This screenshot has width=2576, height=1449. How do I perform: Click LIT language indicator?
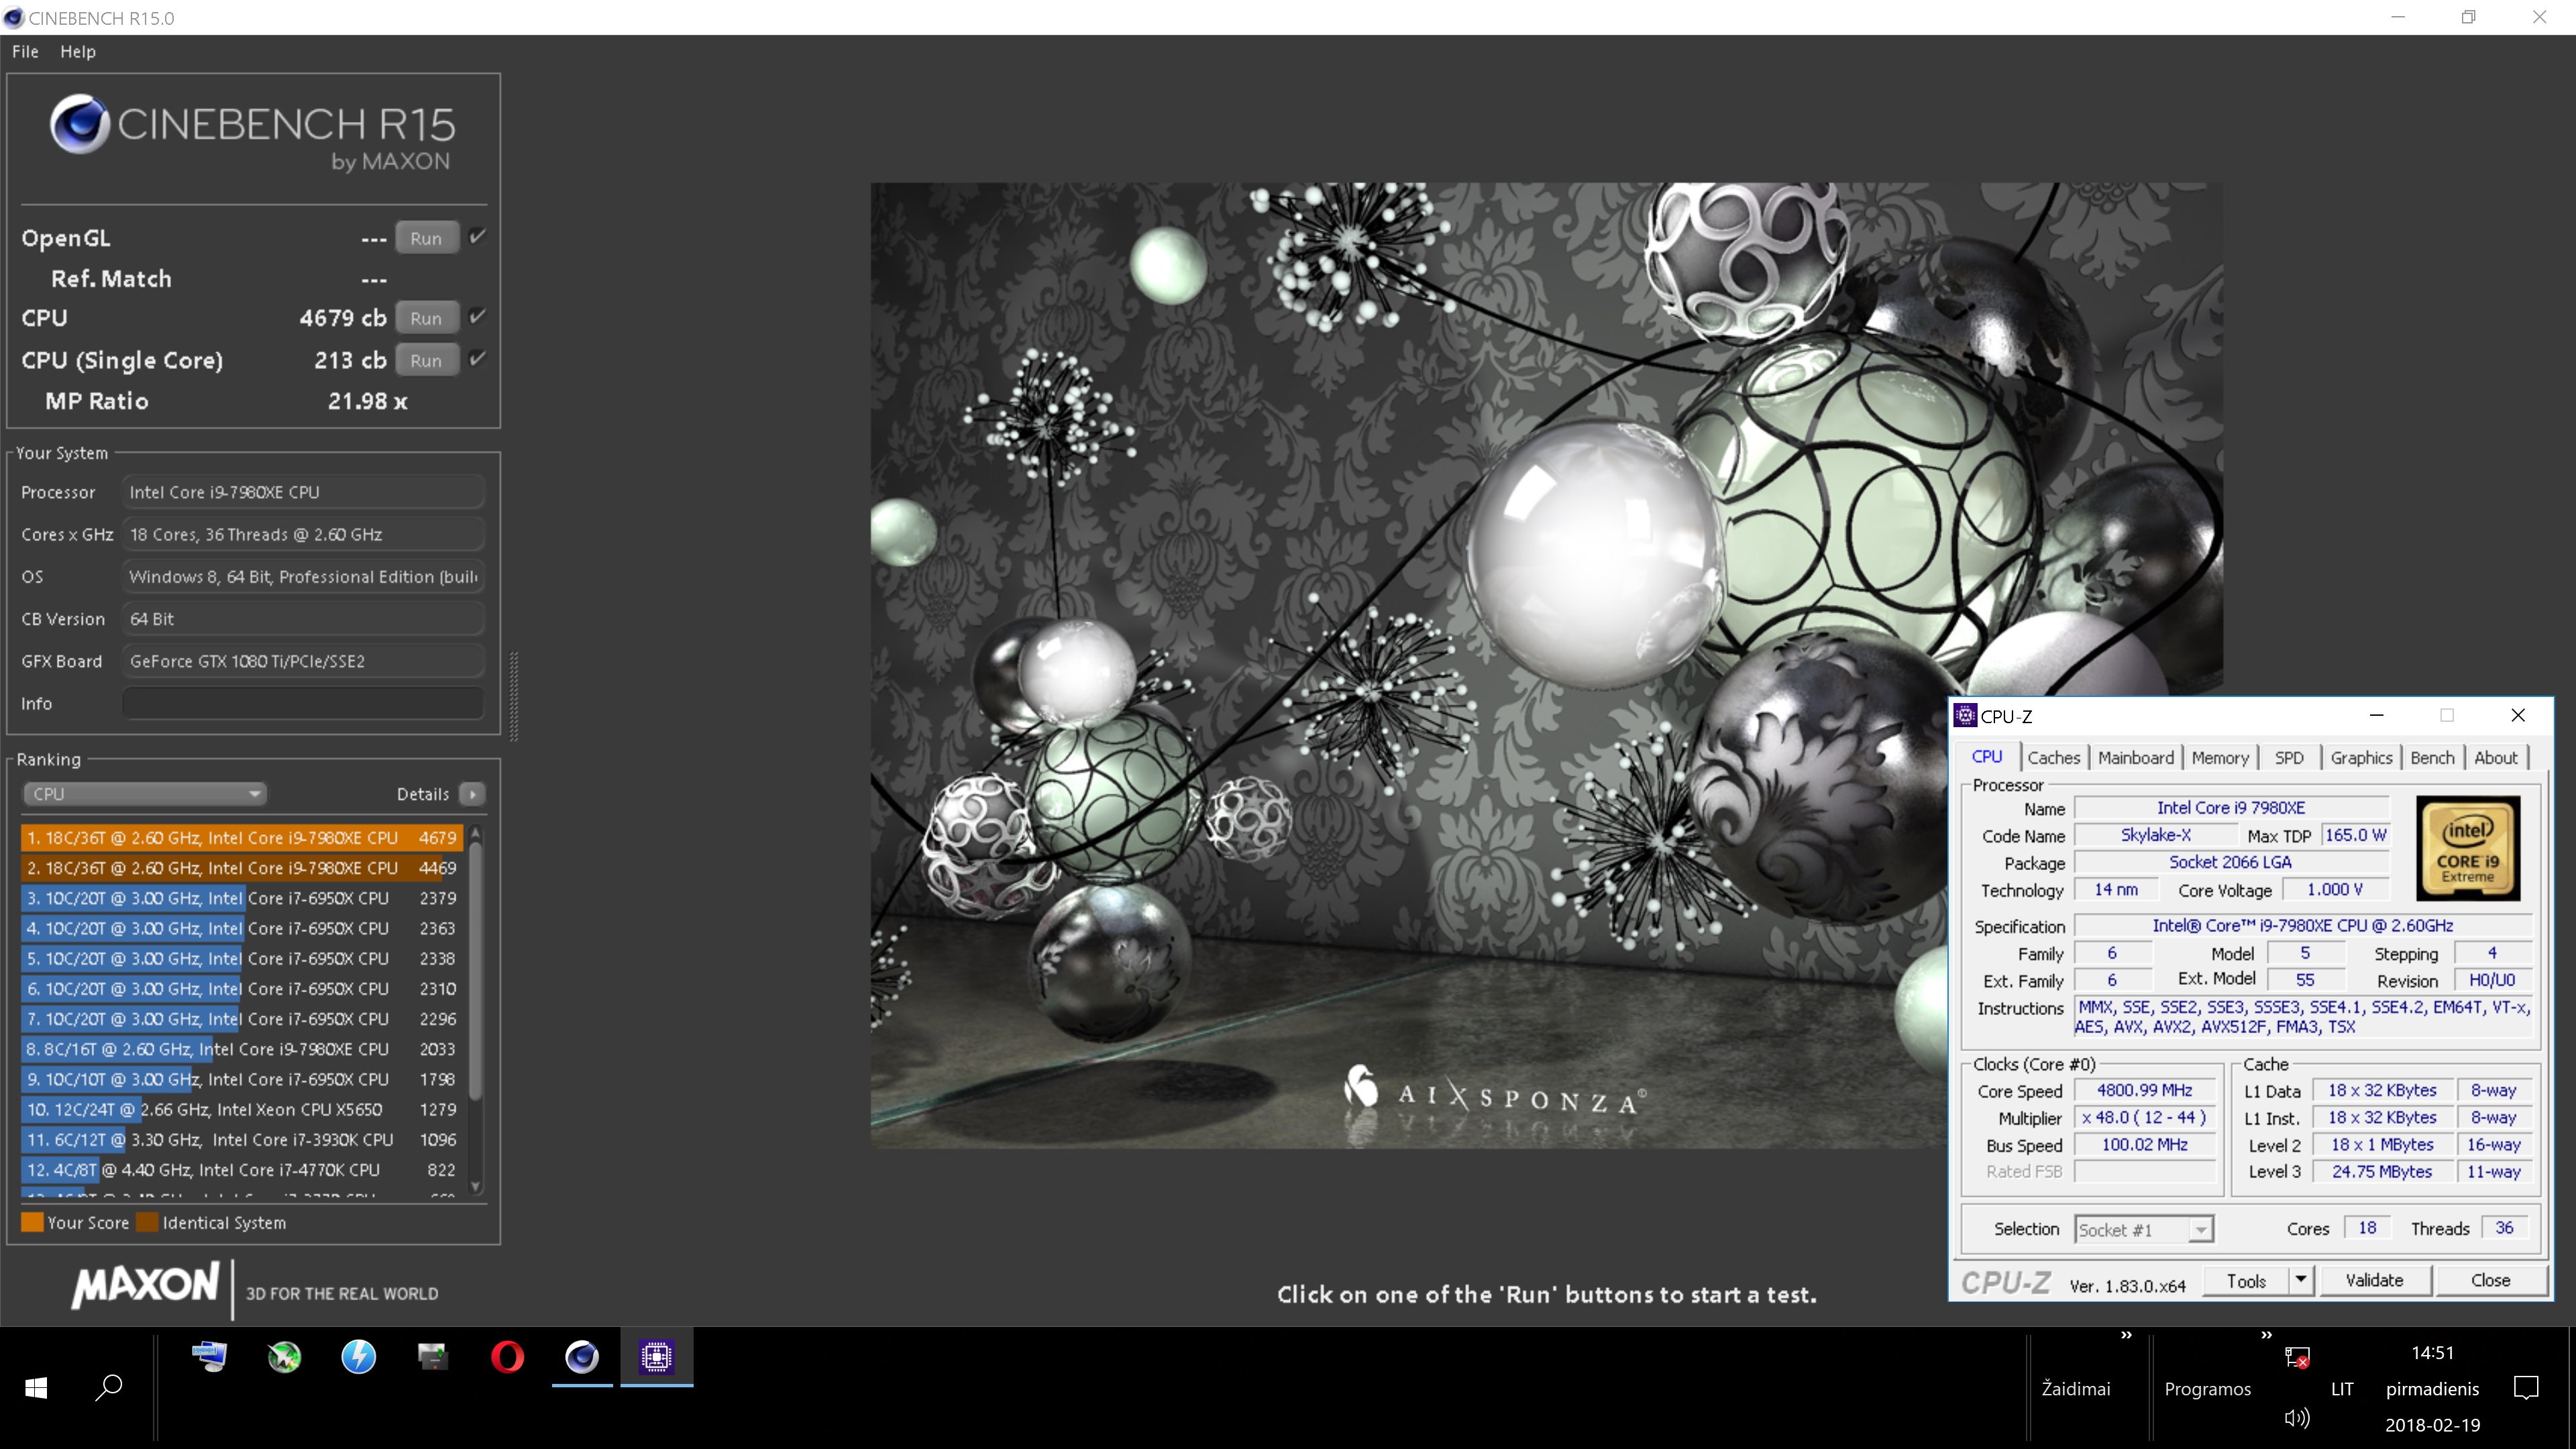coord(2342,1389)
